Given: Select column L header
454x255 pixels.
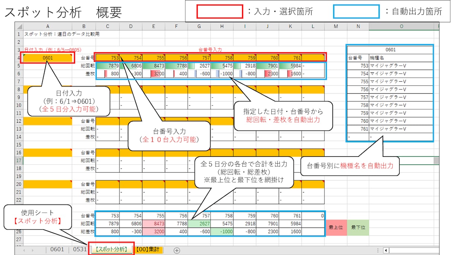Looking at the screenshot, I should coord(313,26).
